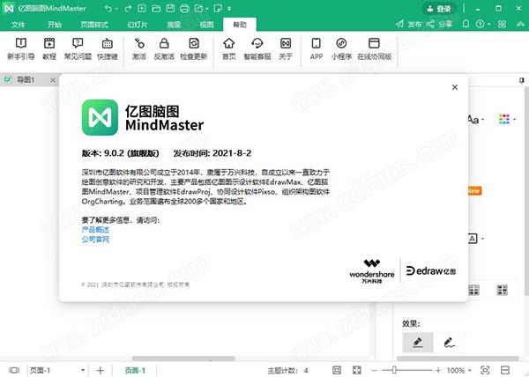Image resolution: width=529 pixels, height=377 pixels.
Task: Close the About MindMaster dialog
Action: 455,87
